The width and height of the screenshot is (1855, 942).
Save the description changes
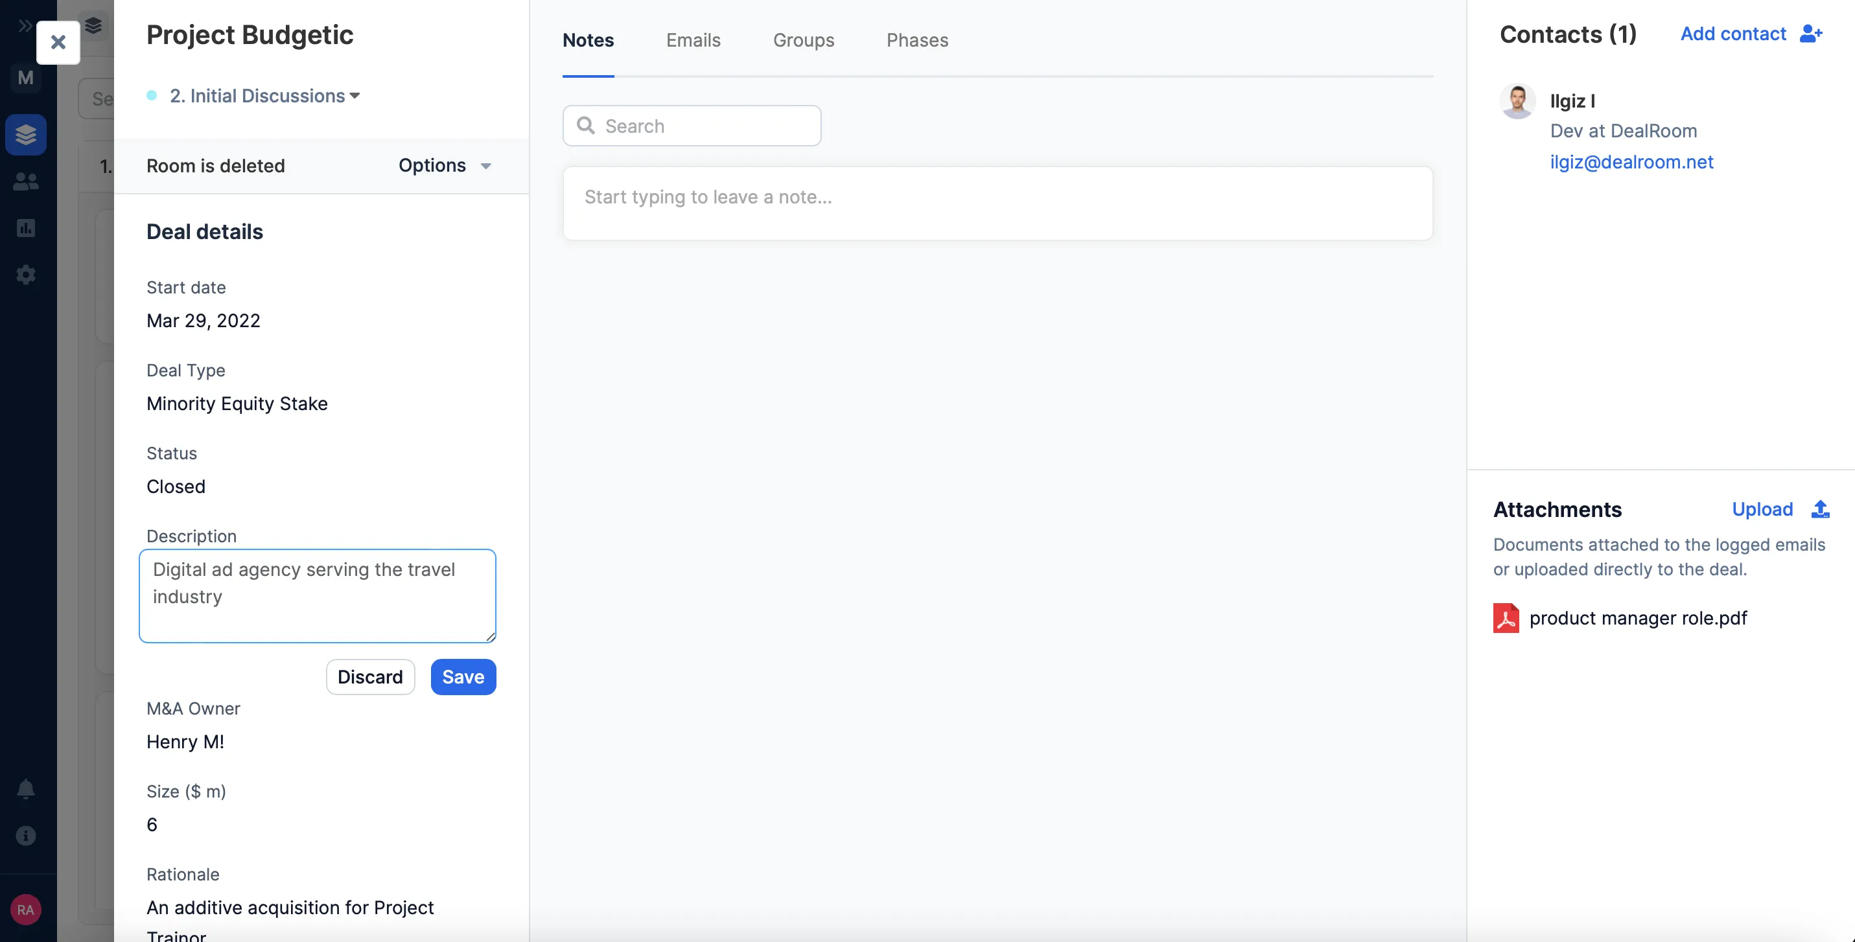click(463, 677)
